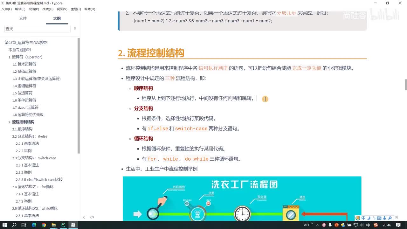The image size is (407, 229).
Task: Jump to 1. 运算符 (Operator) in outline
Action: point(25,57)
